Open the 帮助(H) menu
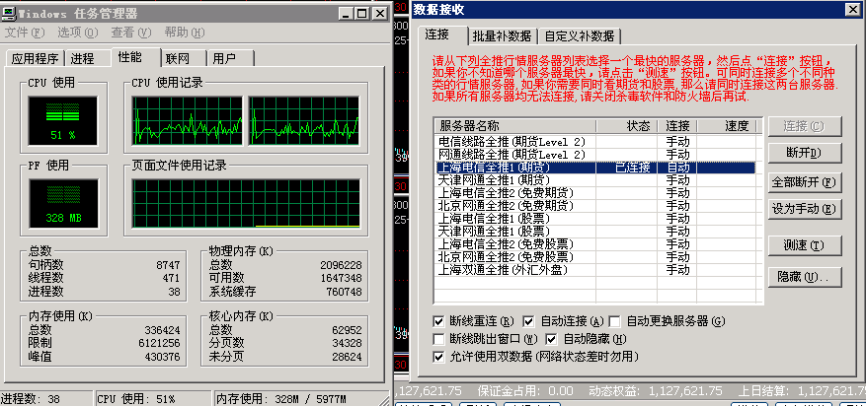 point(184,33)
